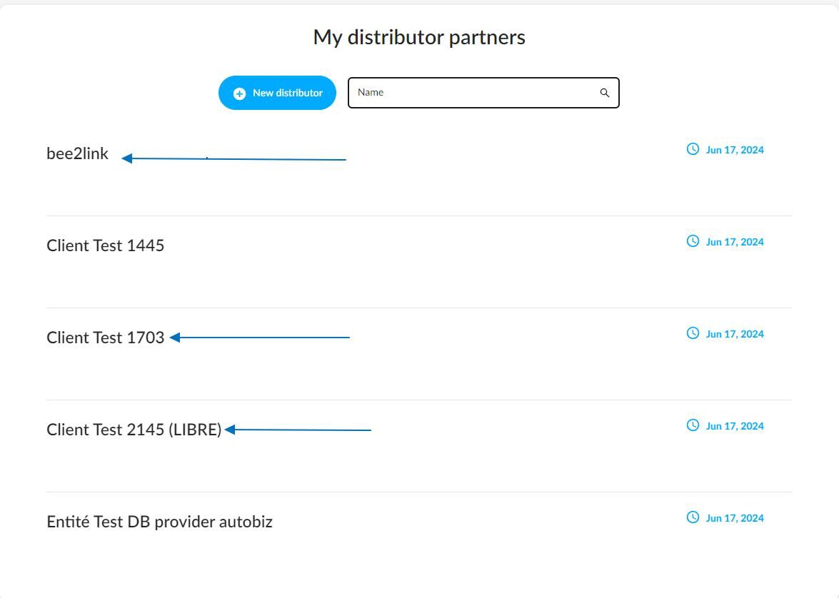839x598 pixels.
Task: Click the date next to Client Test 1703
Action: (x=735, y=334)
